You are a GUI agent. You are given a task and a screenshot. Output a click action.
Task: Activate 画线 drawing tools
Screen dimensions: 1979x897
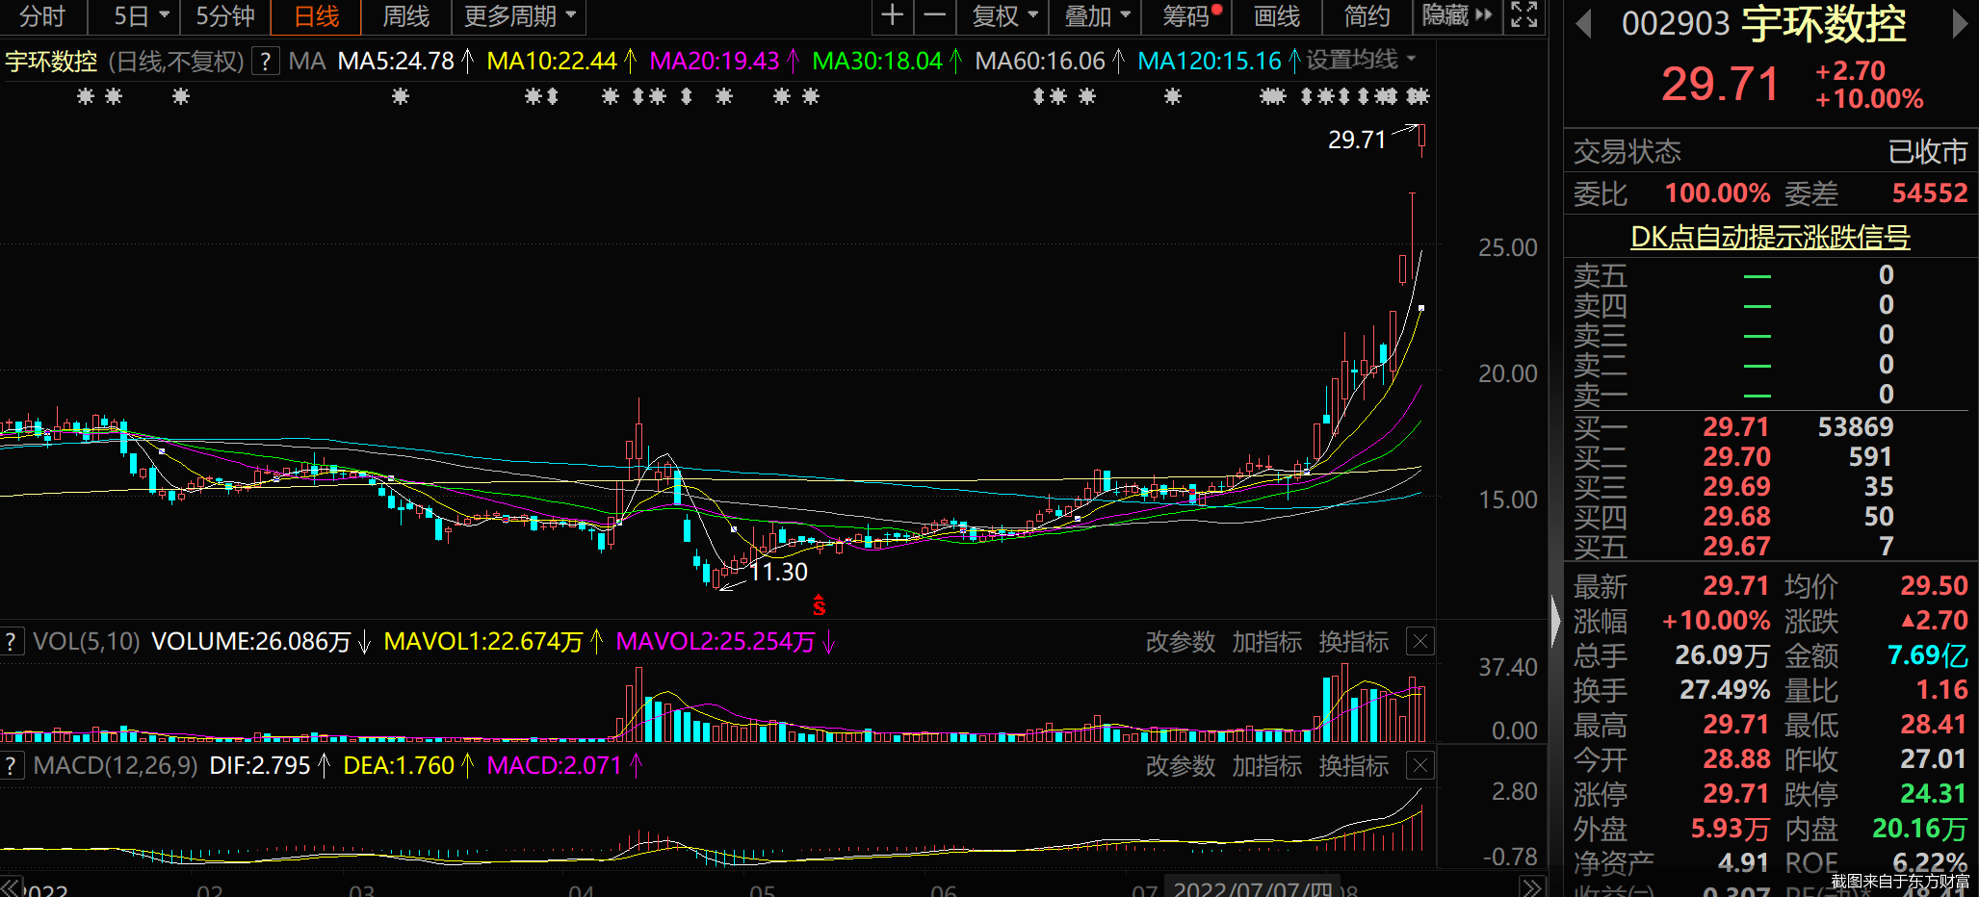(1277, 16)
